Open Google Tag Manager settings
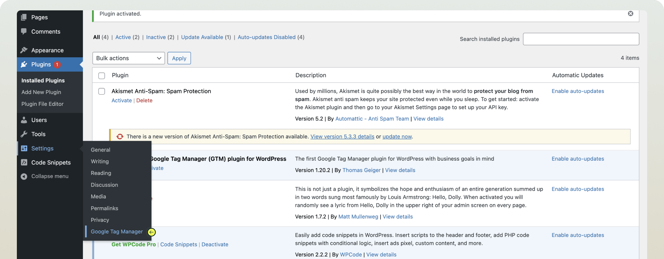Screen dimensions: 664x259 click(117, 231)
